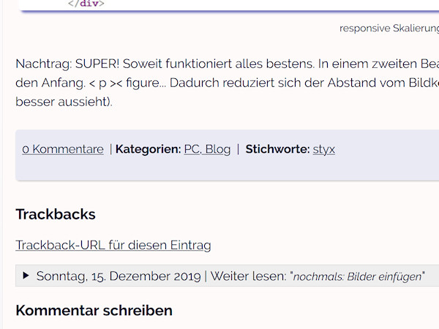Expand the trackback disclosure triangle
Image resolution: width=439 pixels, height=329 pixels.
coord(26,276)
